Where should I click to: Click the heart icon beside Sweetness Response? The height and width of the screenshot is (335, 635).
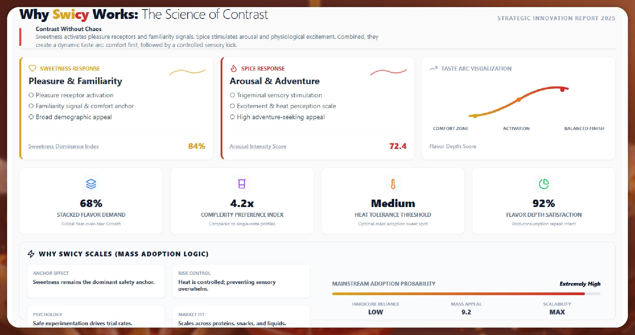32,69
